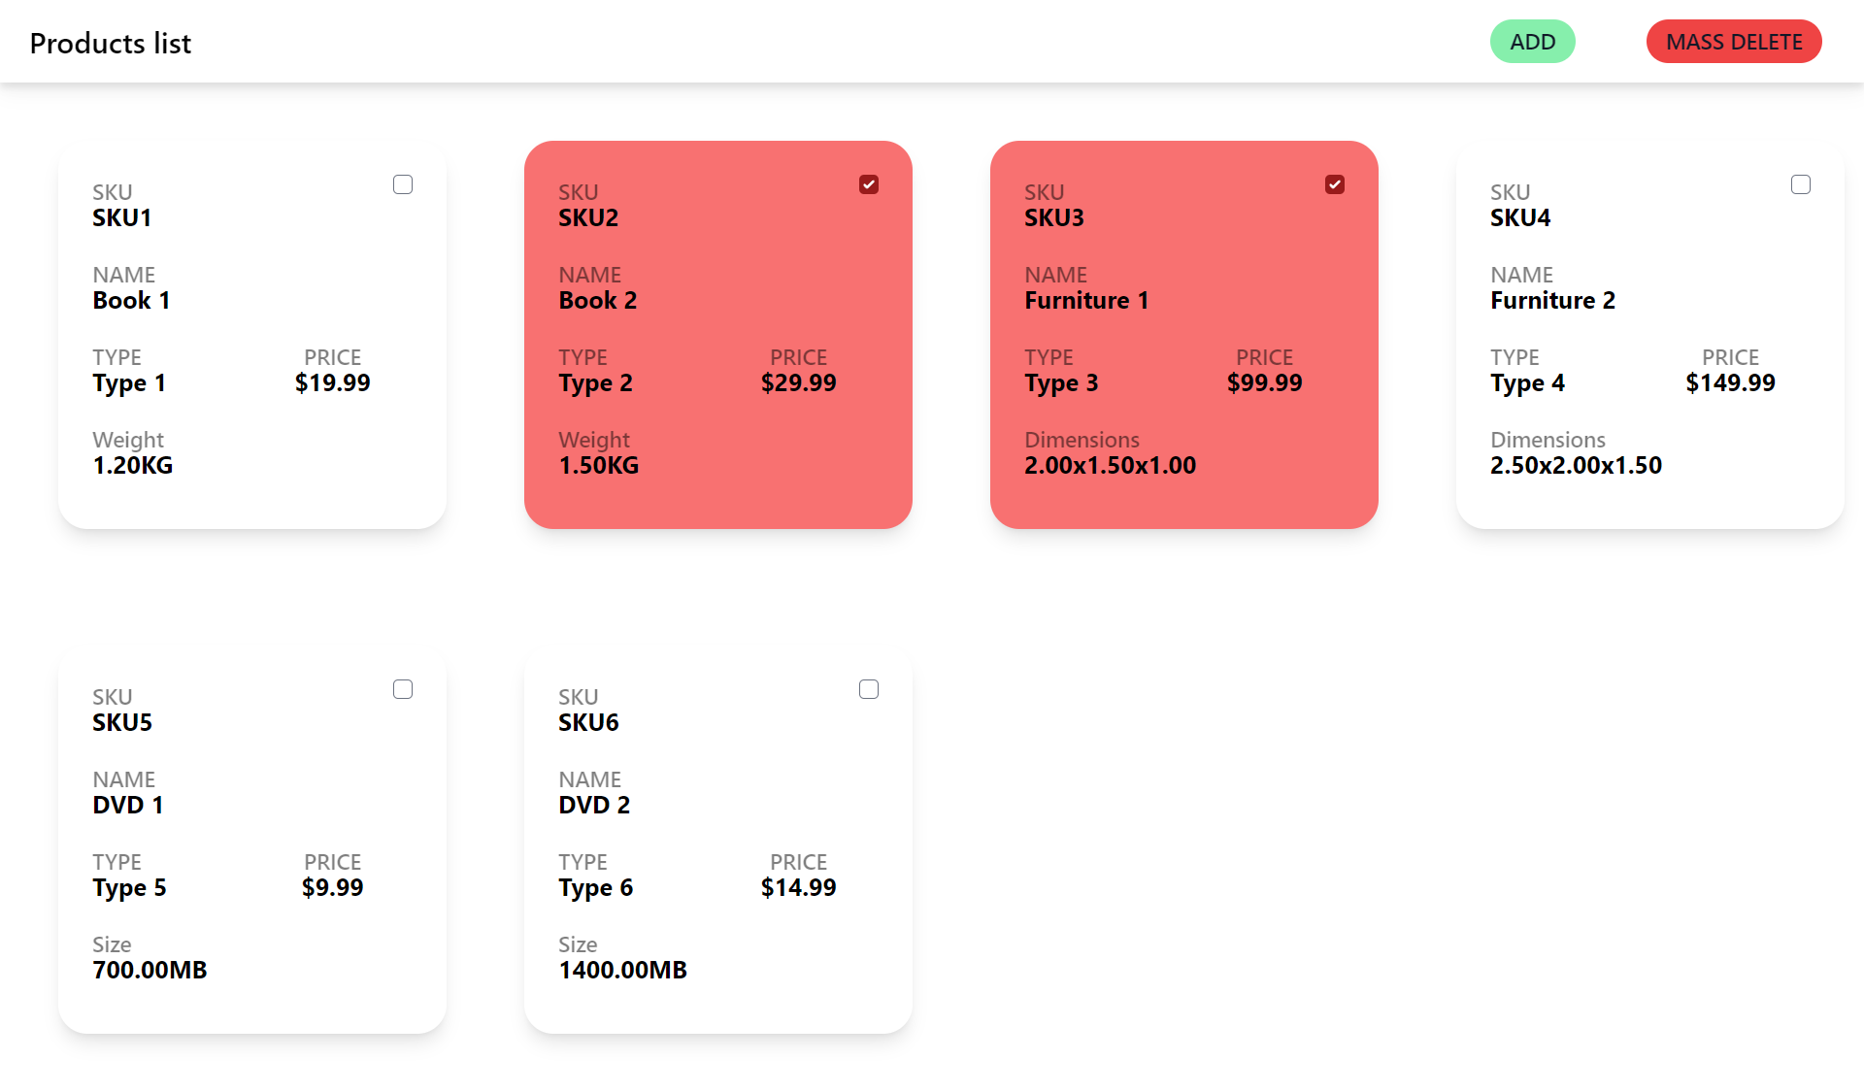This screenshot has width=1864, height=1092.
Task: Uncheck the SKU3 Furniture 1 checkbox
Action: tap(1335, 184)
